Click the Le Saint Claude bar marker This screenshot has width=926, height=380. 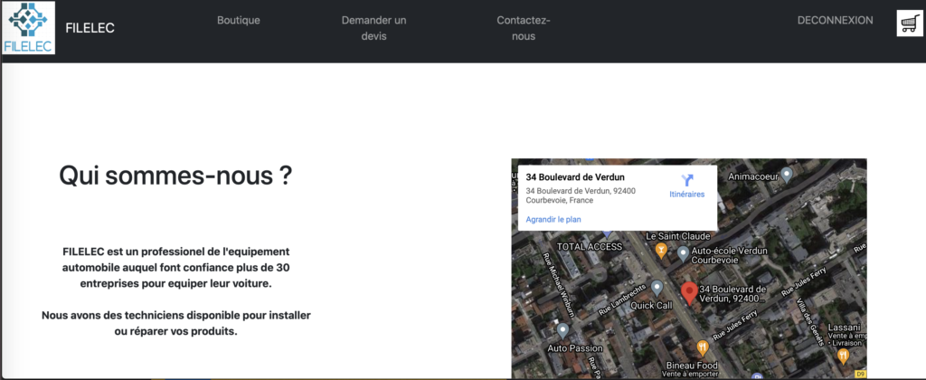point(662,250)
